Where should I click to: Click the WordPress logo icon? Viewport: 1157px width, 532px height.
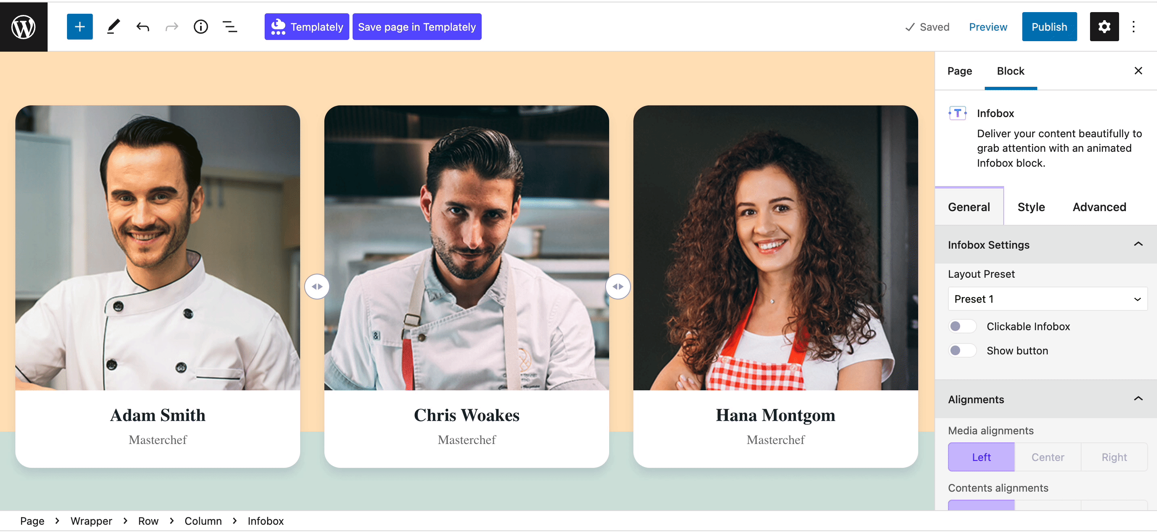[x=23, y=27]
